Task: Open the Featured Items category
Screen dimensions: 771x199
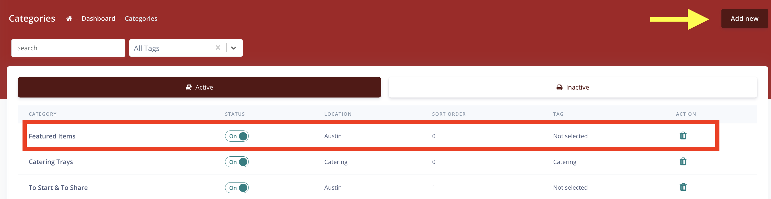Action: 52,136
